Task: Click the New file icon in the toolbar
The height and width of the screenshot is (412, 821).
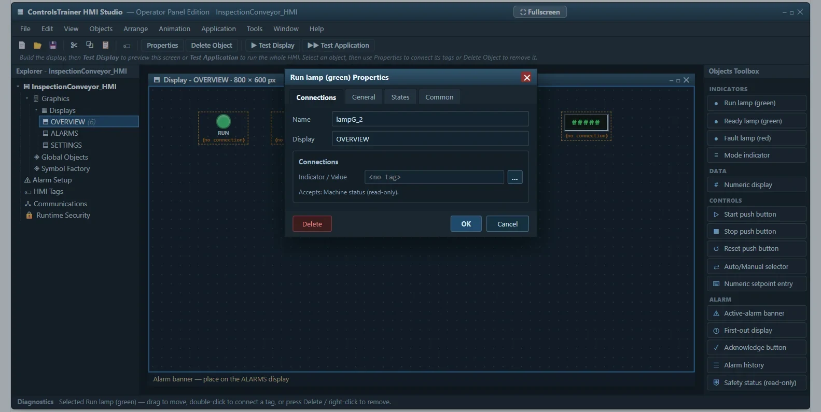Action: pyautogui.click(x=22, y=45)
